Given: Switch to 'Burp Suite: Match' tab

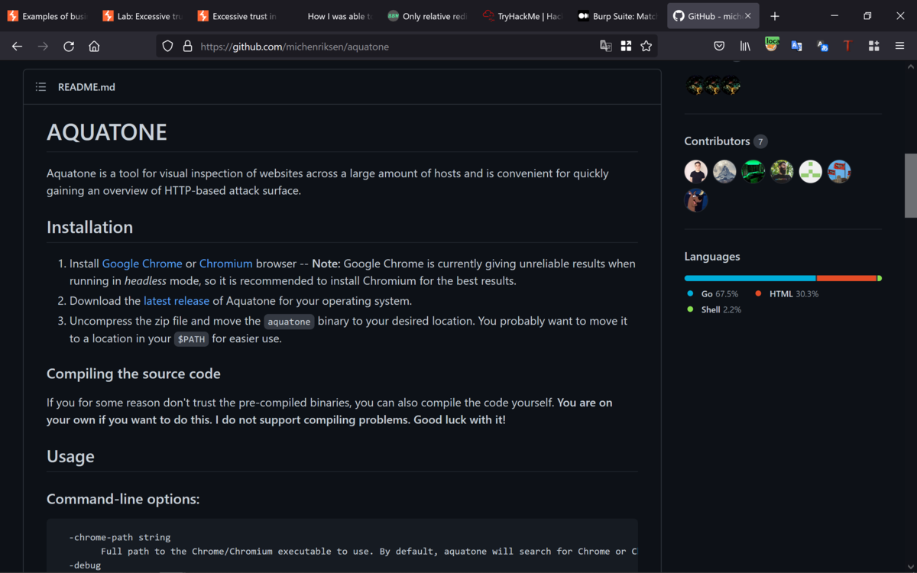Looking at the screenshot, I should tap(616, 16).
